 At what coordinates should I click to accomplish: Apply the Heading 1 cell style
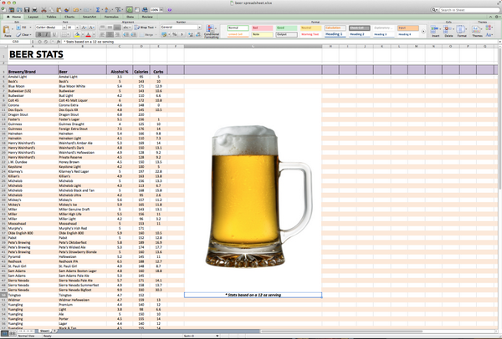coord(335,34)
